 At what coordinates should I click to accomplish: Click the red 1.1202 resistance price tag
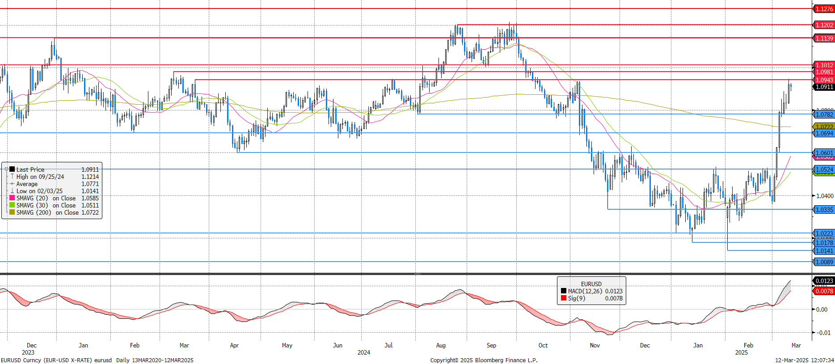click(x=823, y=25)
